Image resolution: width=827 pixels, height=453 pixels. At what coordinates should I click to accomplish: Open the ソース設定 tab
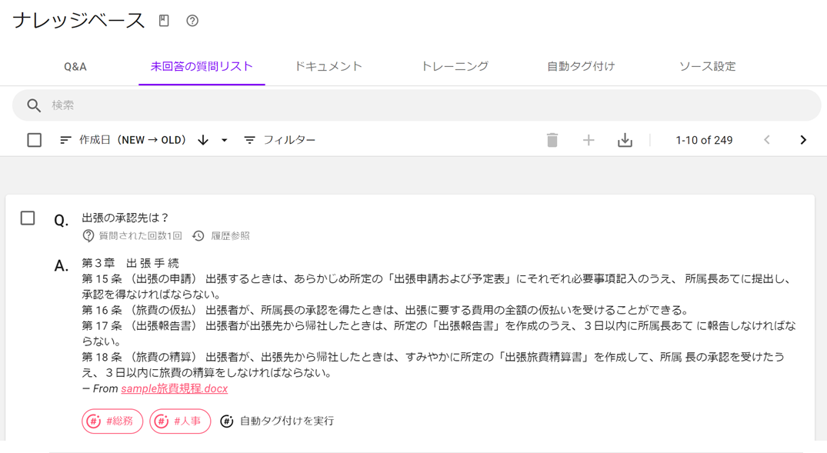pos(707,66)
